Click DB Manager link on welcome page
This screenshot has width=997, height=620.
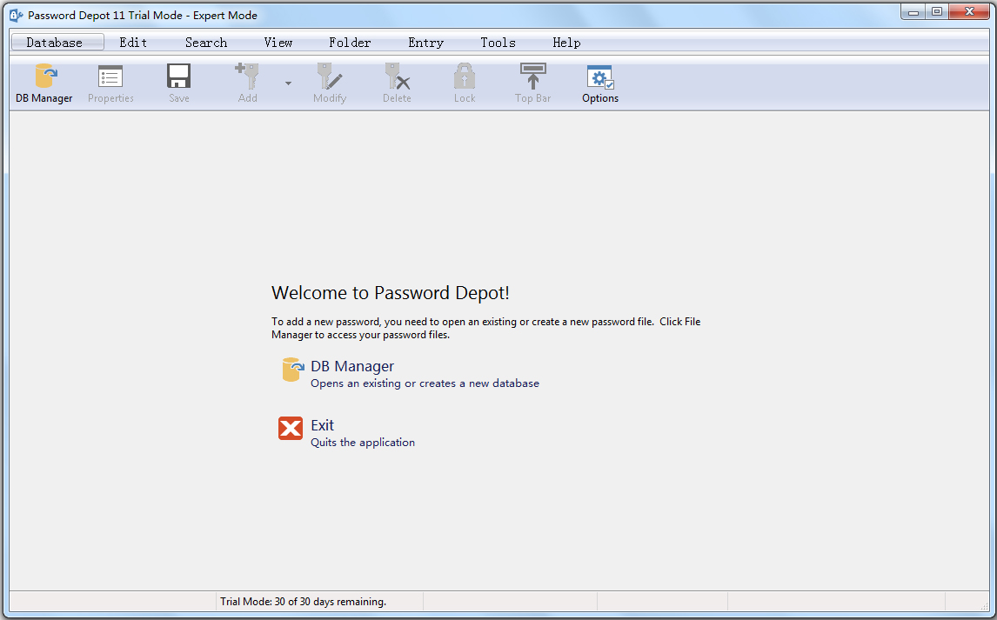tap(351, 367)
